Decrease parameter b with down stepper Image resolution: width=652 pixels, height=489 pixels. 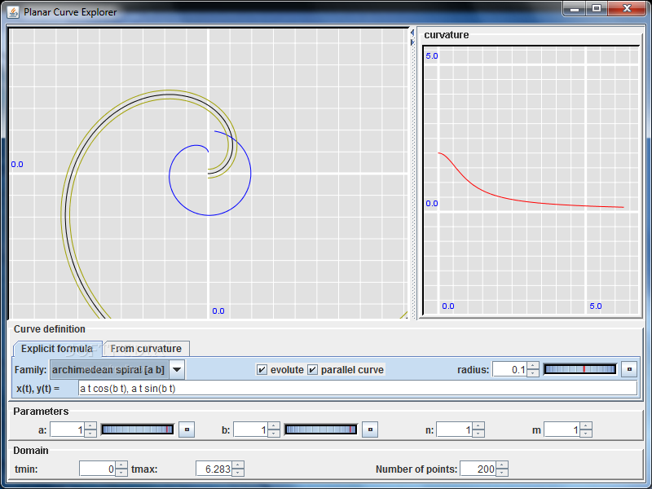click(x=274, y=434)
